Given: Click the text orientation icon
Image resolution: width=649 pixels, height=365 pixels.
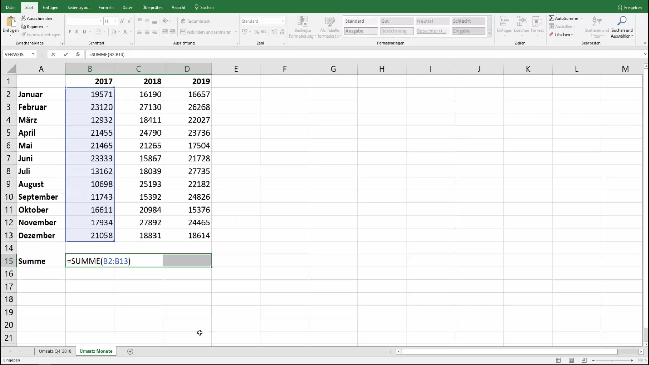Looking at the screenshot, I should (x=165, y=21).
